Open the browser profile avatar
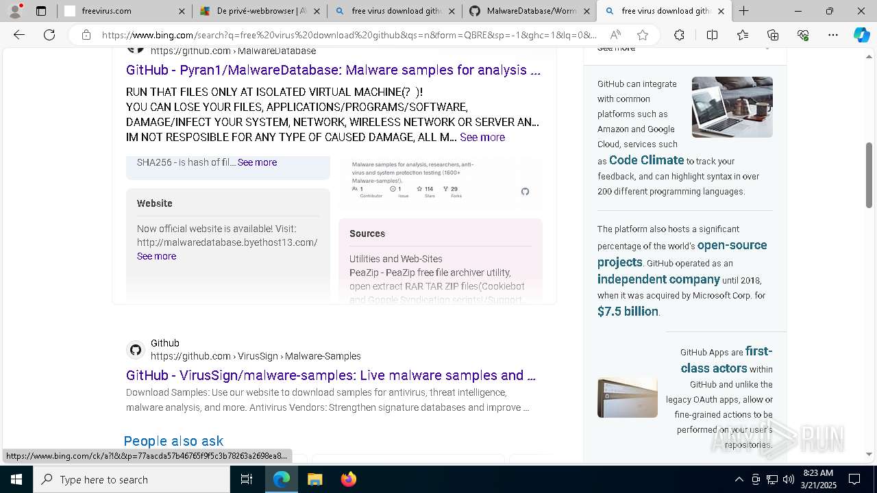Screen dimensions: 877x493 [x=15, y=10]
